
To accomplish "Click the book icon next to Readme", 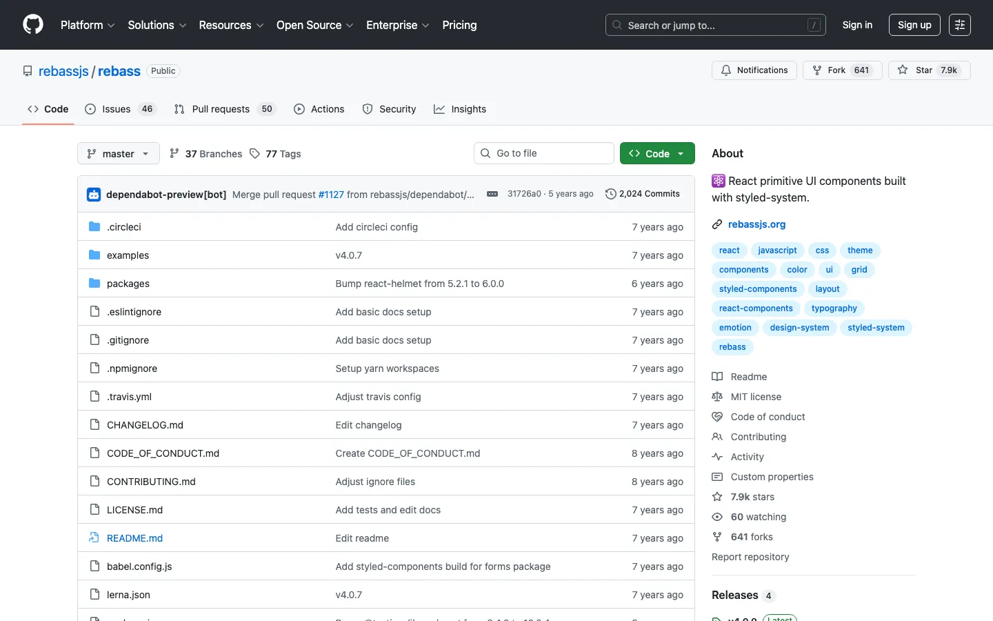I will pyautogui.click(x=717, y=377).
